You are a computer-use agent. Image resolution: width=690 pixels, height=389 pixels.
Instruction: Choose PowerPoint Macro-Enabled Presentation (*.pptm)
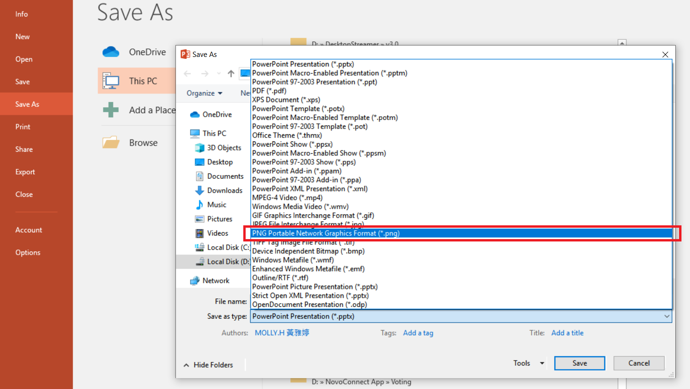461,73
